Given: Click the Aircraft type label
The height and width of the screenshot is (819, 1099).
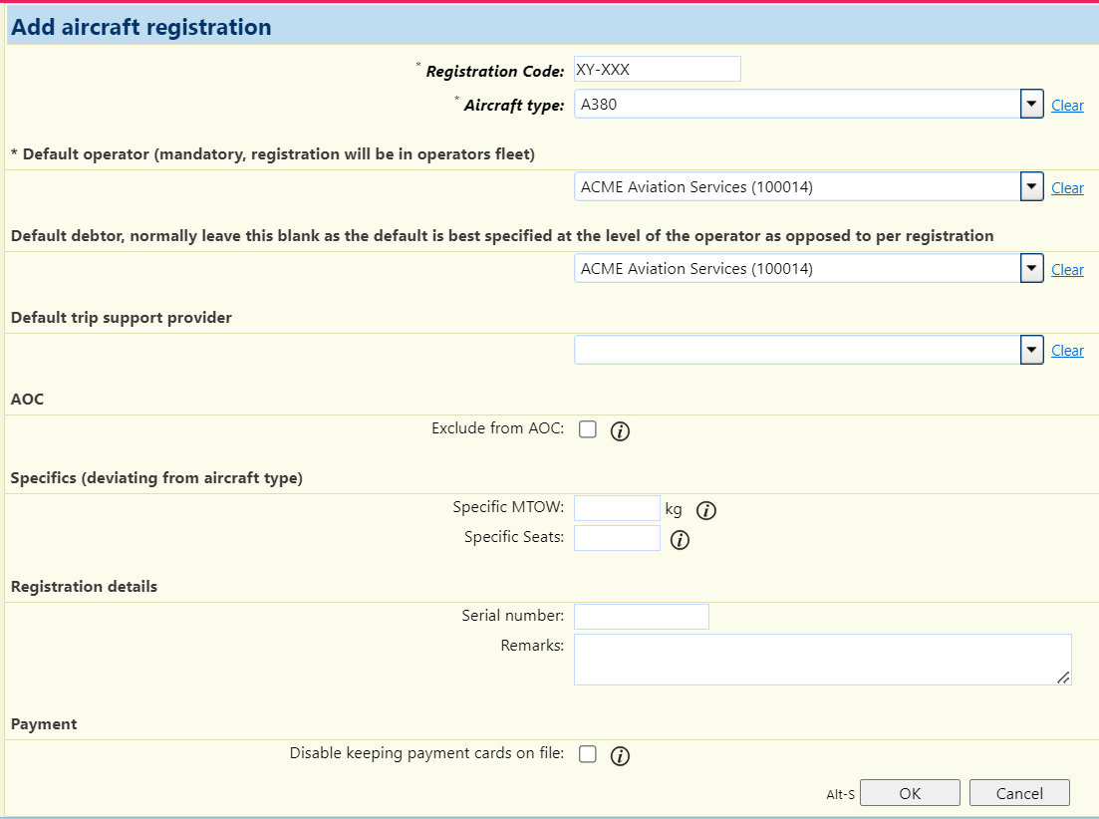Looking at the screenshot, I should click(514, 105).
